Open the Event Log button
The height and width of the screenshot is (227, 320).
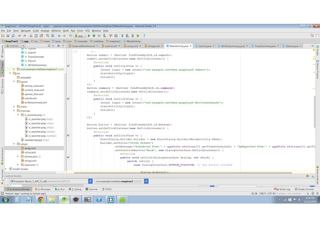(282, 189)
